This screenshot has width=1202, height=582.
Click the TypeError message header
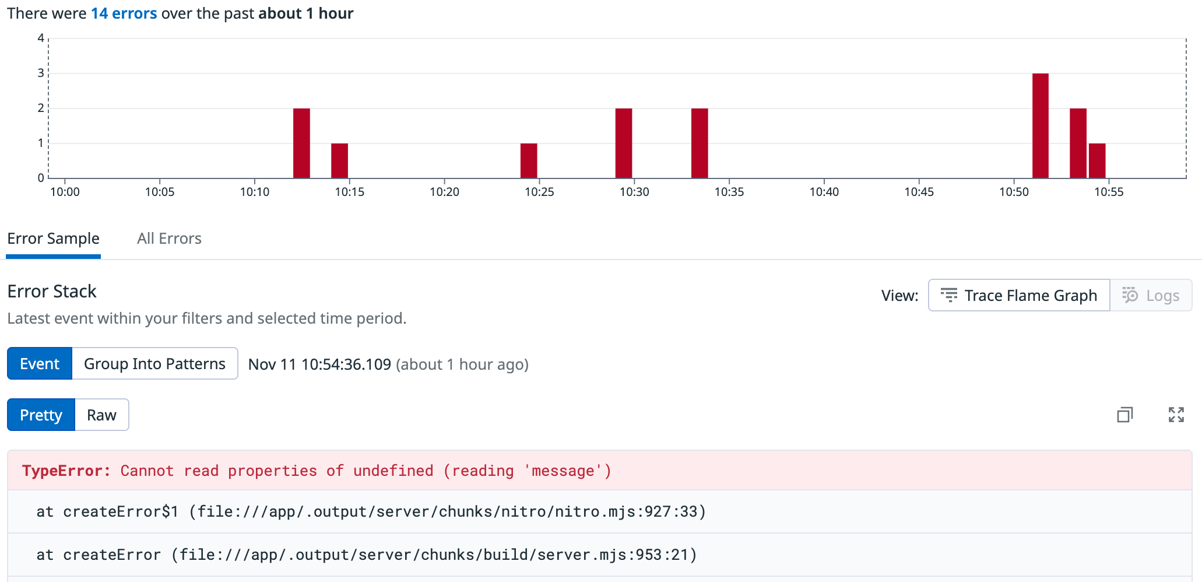(317, 471)
